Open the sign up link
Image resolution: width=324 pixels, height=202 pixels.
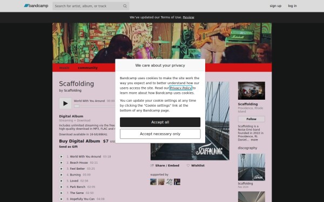coord(275,6)
